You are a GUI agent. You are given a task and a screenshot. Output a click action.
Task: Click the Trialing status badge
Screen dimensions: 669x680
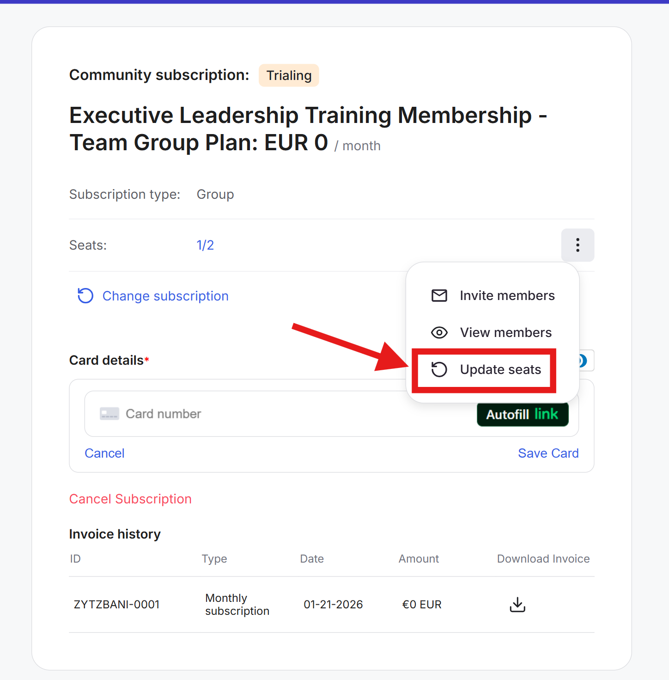pos(289,75)
